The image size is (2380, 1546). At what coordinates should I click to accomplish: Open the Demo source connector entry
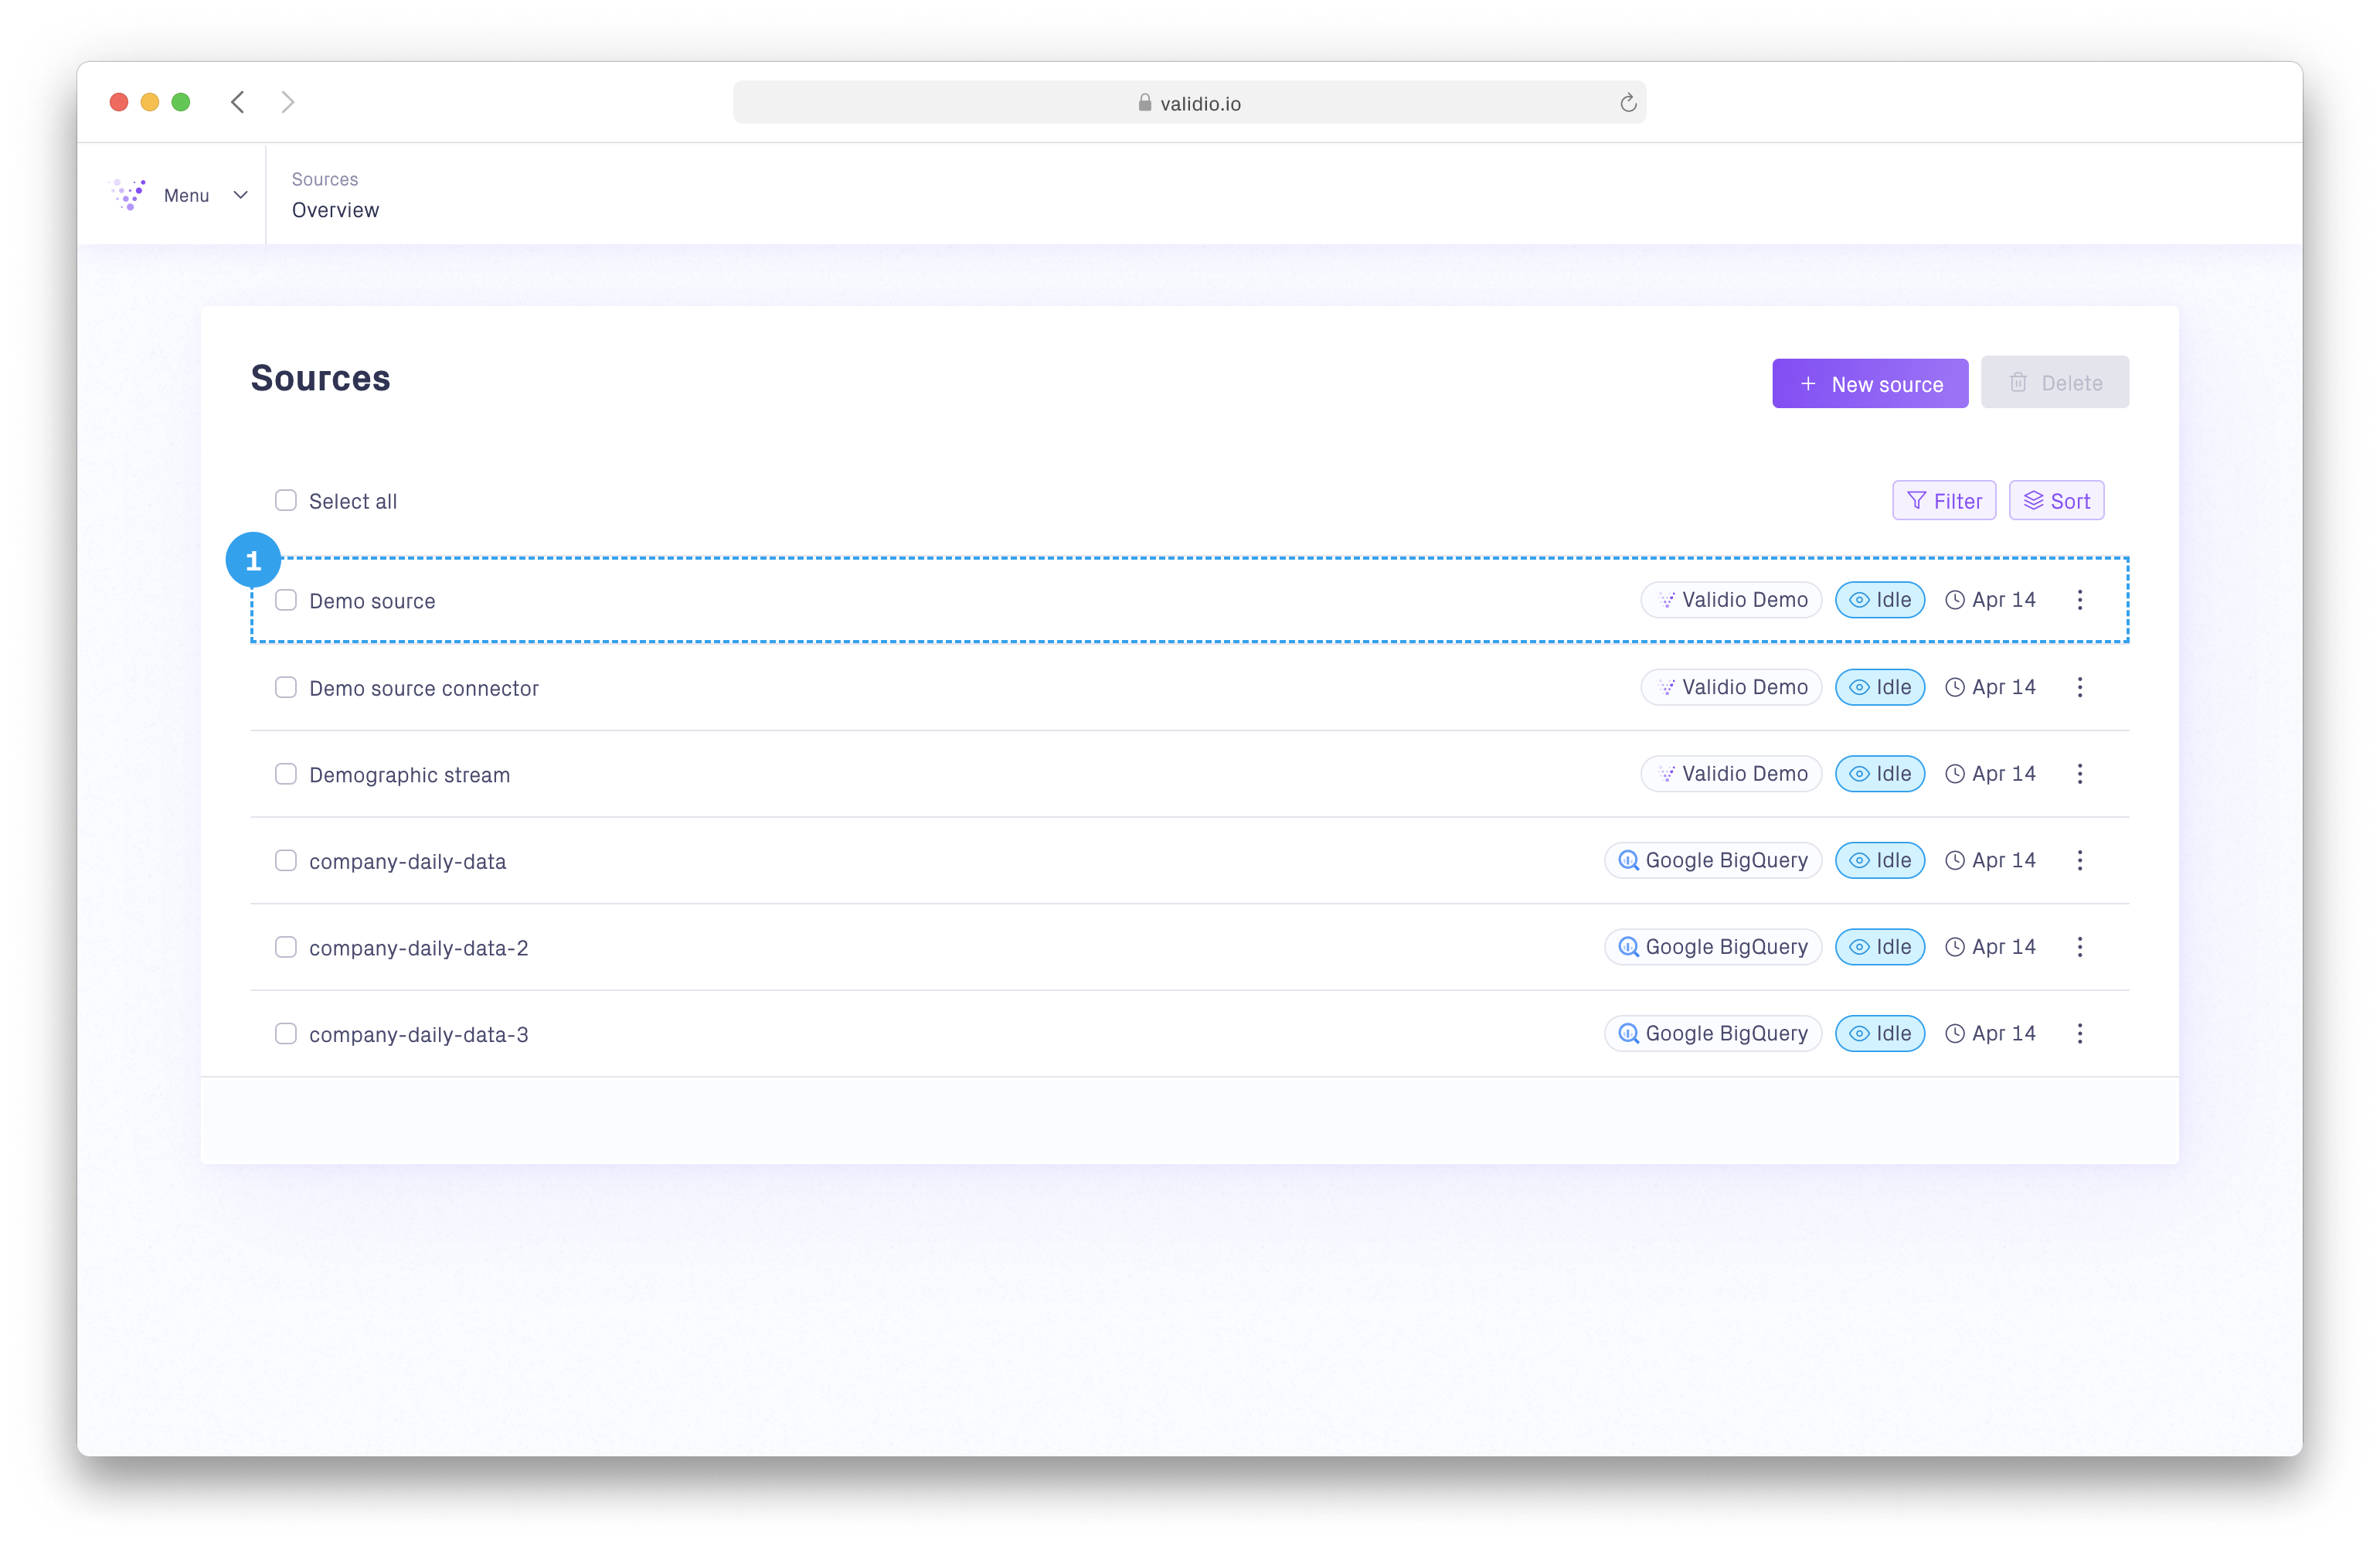click(424, 689)
